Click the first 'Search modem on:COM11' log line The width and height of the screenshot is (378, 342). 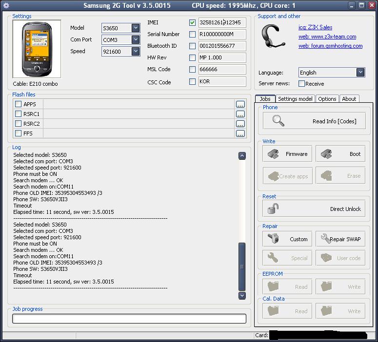tap(43, 187)
